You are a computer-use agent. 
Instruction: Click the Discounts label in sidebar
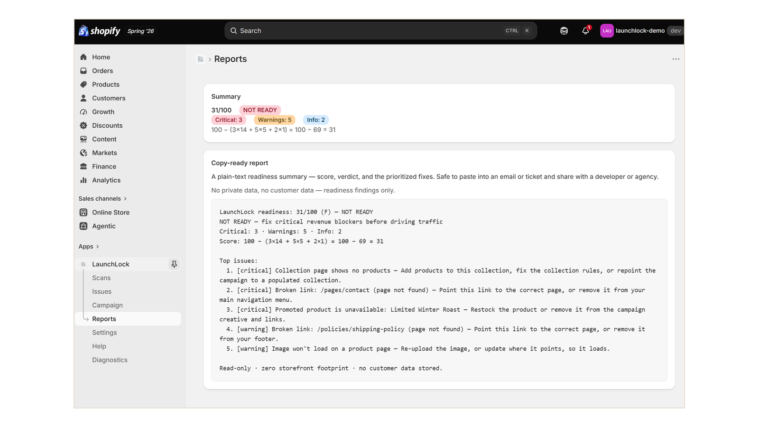pos(107,126)
